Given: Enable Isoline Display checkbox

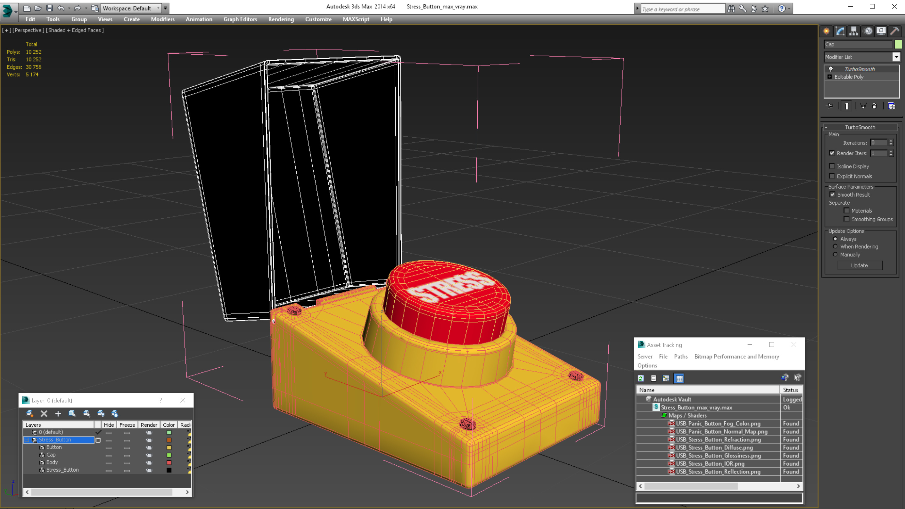Looking at the screenshot, I should coord(832,166).
